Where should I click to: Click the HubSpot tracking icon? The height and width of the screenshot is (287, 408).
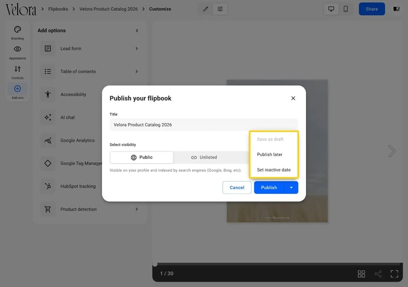click(48, 186)
